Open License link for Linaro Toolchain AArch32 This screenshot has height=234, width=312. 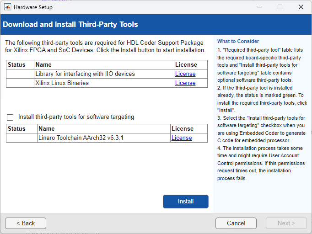(x=181, y=138)
